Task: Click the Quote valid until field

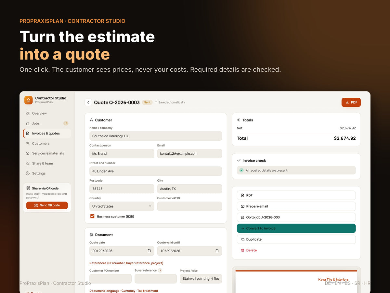Action: [189, 251]
